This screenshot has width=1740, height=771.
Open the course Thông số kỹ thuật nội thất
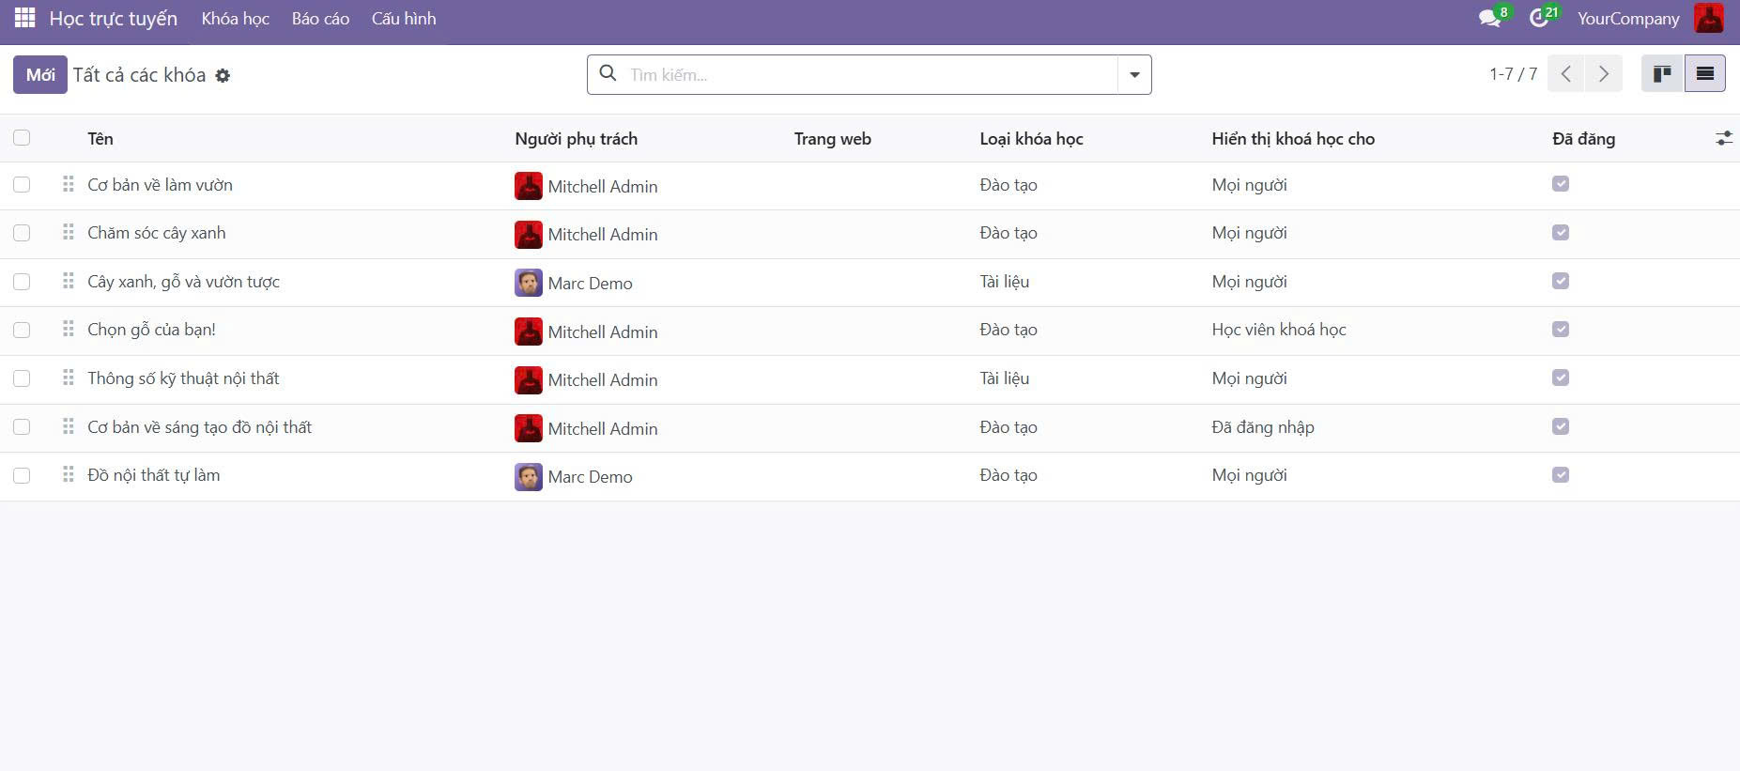pos(183,378)
